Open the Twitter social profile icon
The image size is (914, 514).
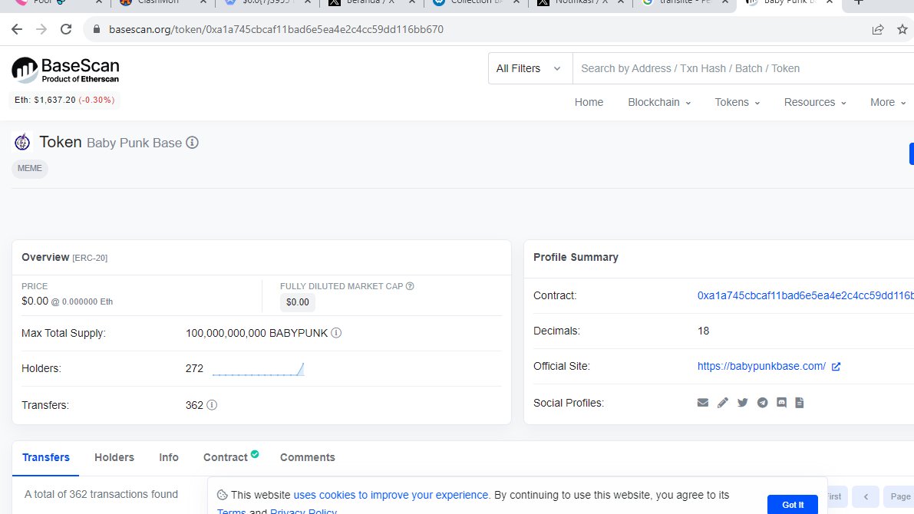(743, 403)
